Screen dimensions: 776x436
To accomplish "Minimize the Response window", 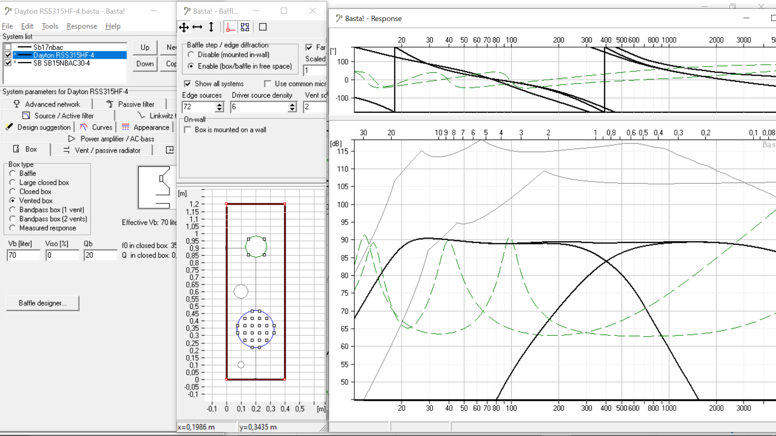I will pyautogui.click(x=746, y=18).
